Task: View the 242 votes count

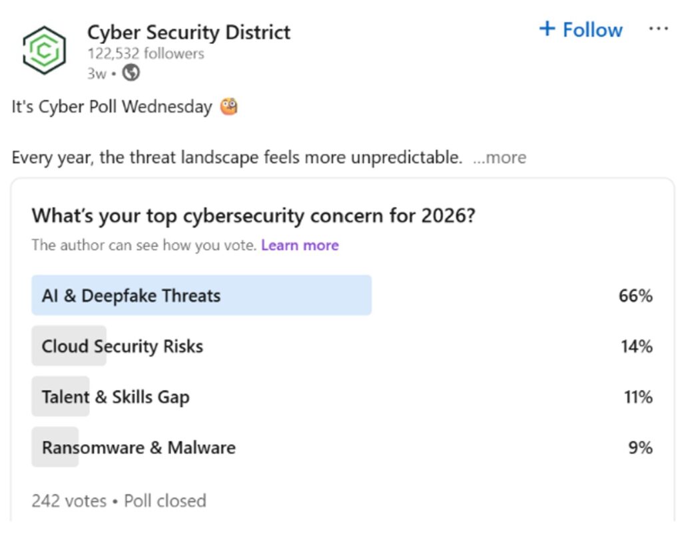Action: 69,501
